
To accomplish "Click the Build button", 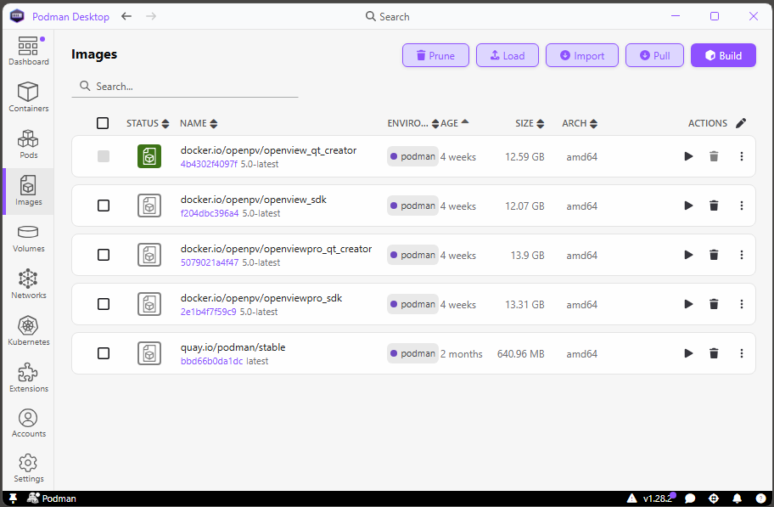I will point(723,55).
